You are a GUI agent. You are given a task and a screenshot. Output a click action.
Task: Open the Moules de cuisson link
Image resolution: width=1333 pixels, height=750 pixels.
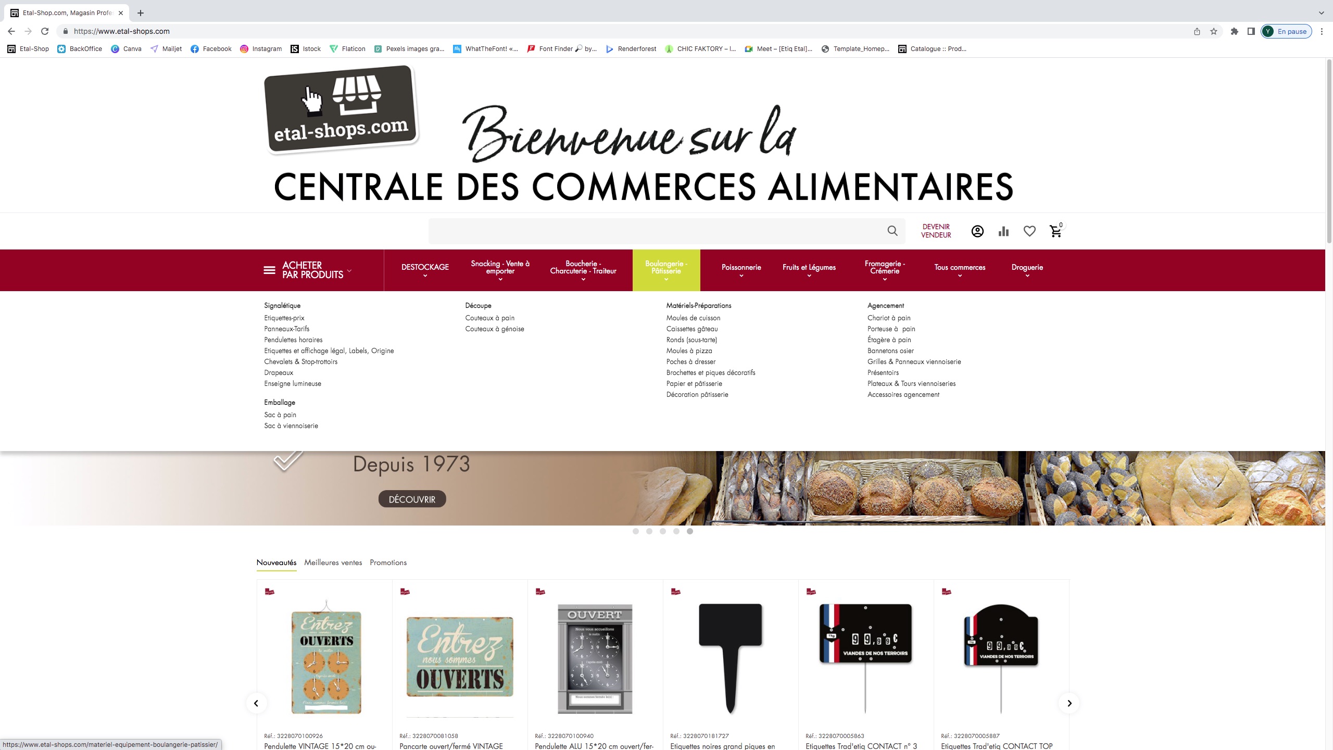(x=693, y=318)
